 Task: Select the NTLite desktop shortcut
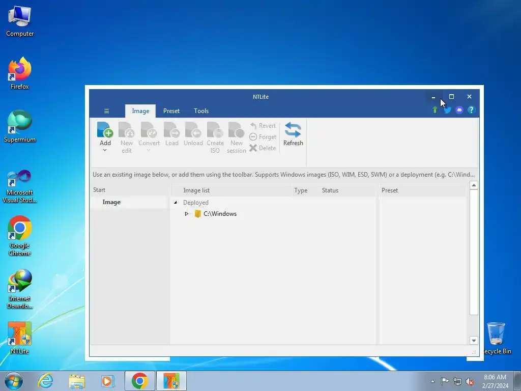tap(20, 338)
